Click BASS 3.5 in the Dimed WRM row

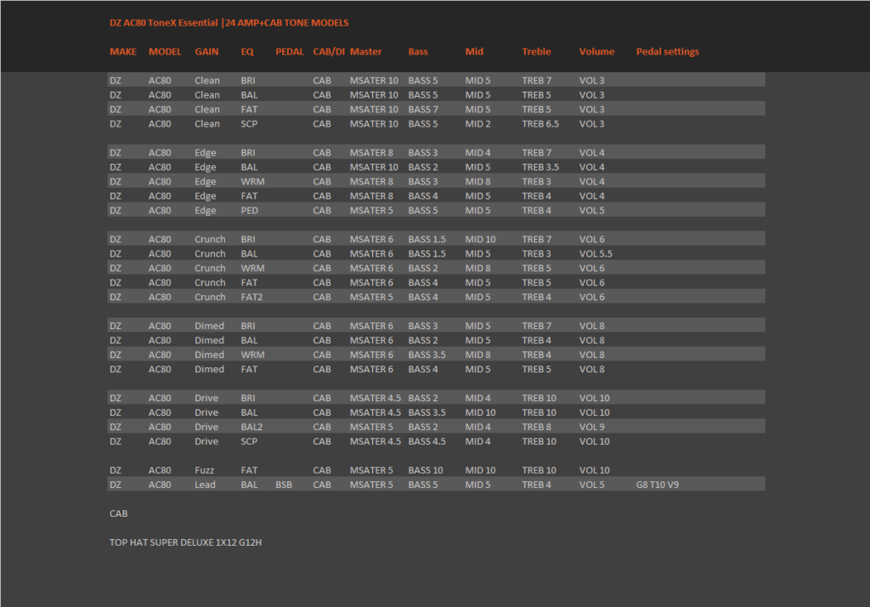427,355
